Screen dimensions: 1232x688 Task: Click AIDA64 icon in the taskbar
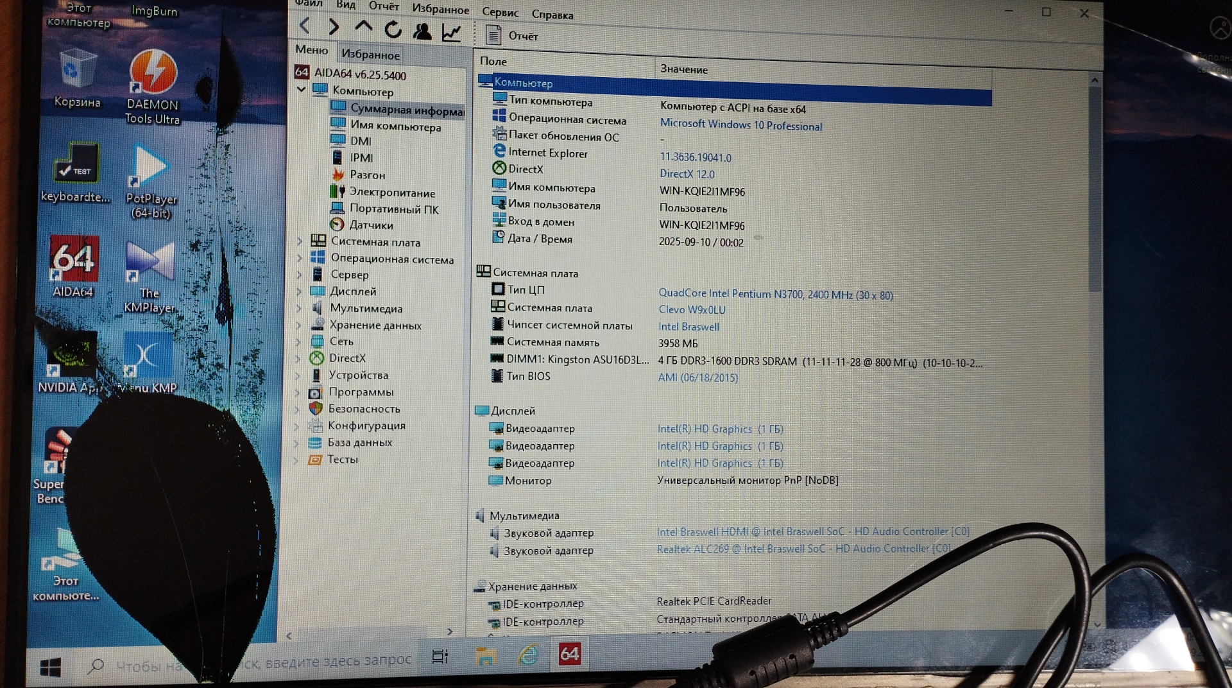coord(569,654)
